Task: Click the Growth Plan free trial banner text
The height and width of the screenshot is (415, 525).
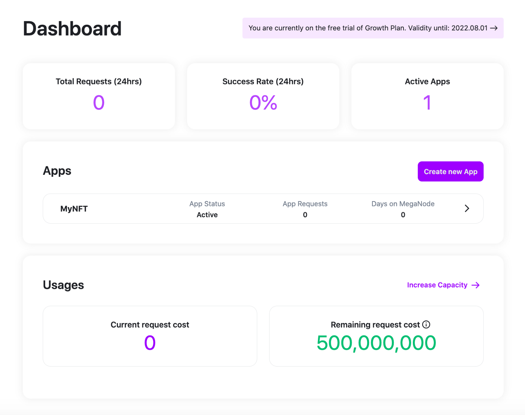Action: 367,28
